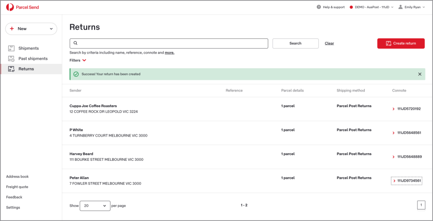Open Address book from sidebar
Viewport: 433px width, 221px height.
[x=17, y=176]
